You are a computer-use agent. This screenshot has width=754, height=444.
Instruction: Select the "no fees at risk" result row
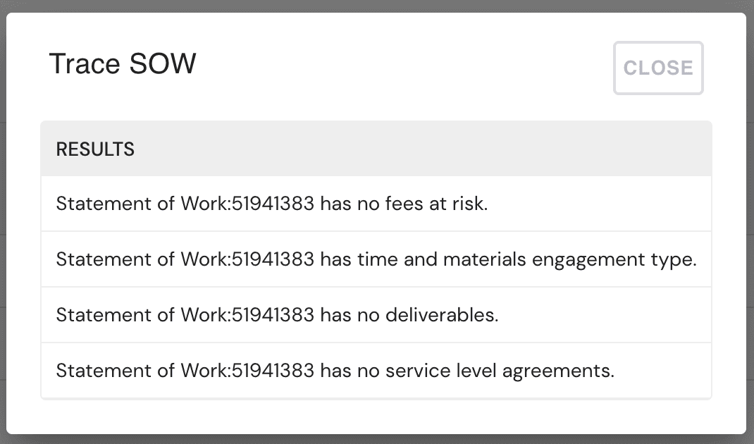[376, 204]
